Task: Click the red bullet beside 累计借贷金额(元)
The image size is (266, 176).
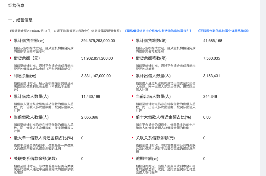Action: click(x=10, y=40)
